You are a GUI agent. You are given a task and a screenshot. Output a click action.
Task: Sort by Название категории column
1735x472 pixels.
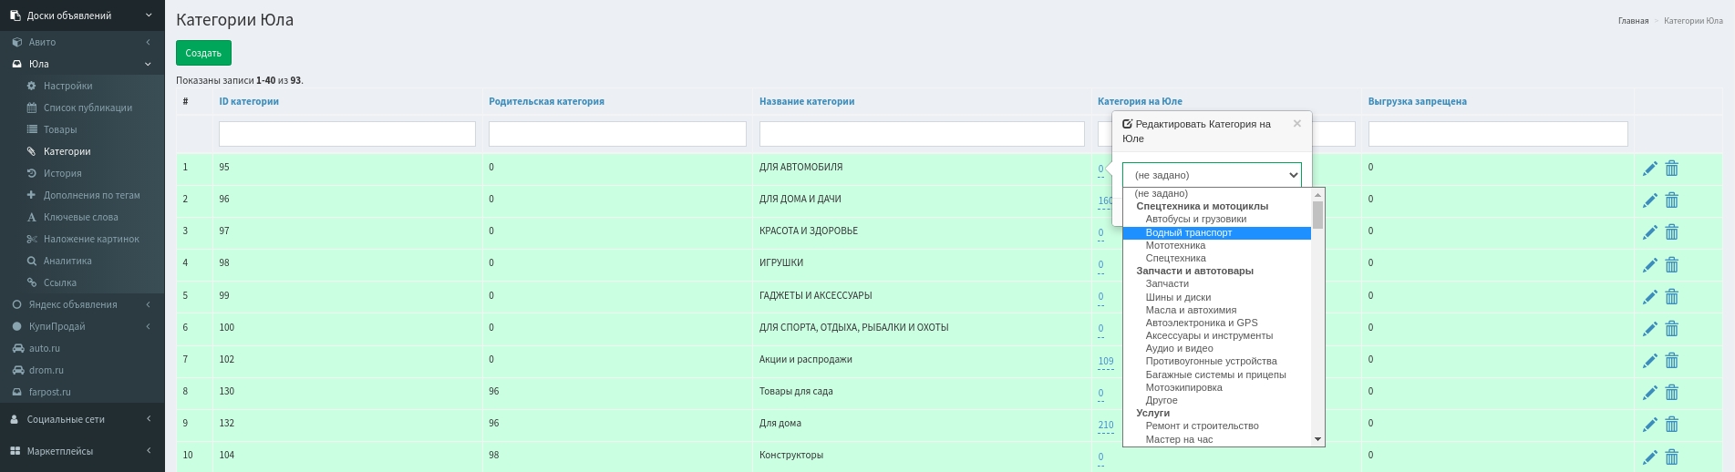807,101
